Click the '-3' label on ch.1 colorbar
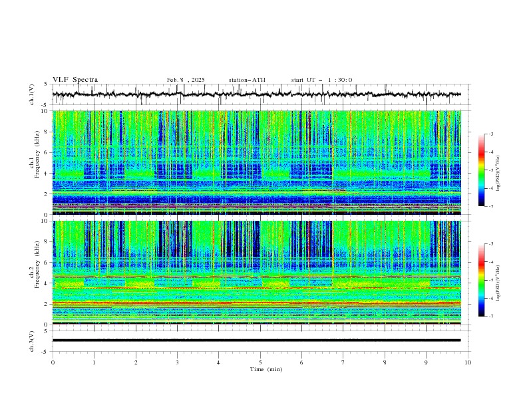Viewport: 527px width, 407px height. [x=491, y=134]
